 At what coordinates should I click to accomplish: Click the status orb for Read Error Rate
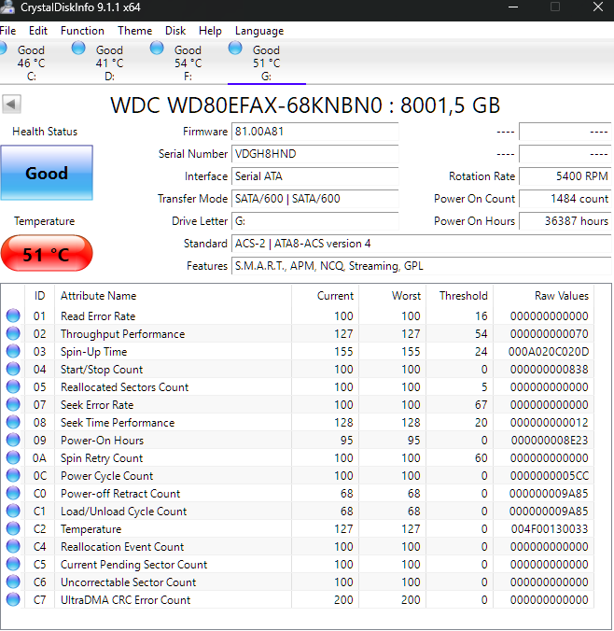click(13, 315)
